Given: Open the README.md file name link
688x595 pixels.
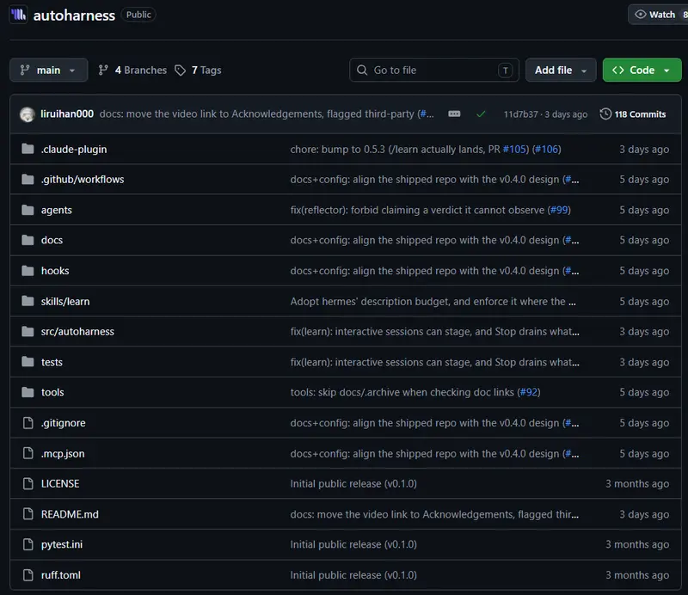Looking at the screenshot, I should click(x=70, y=514).
